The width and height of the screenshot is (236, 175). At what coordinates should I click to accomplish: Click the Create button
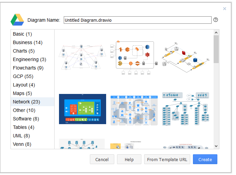click(205, 159)
